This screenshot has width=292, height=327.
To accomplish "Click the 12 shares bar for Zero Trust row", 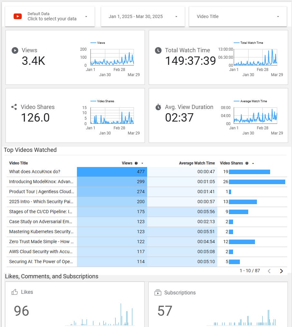I will coord(242,242).
